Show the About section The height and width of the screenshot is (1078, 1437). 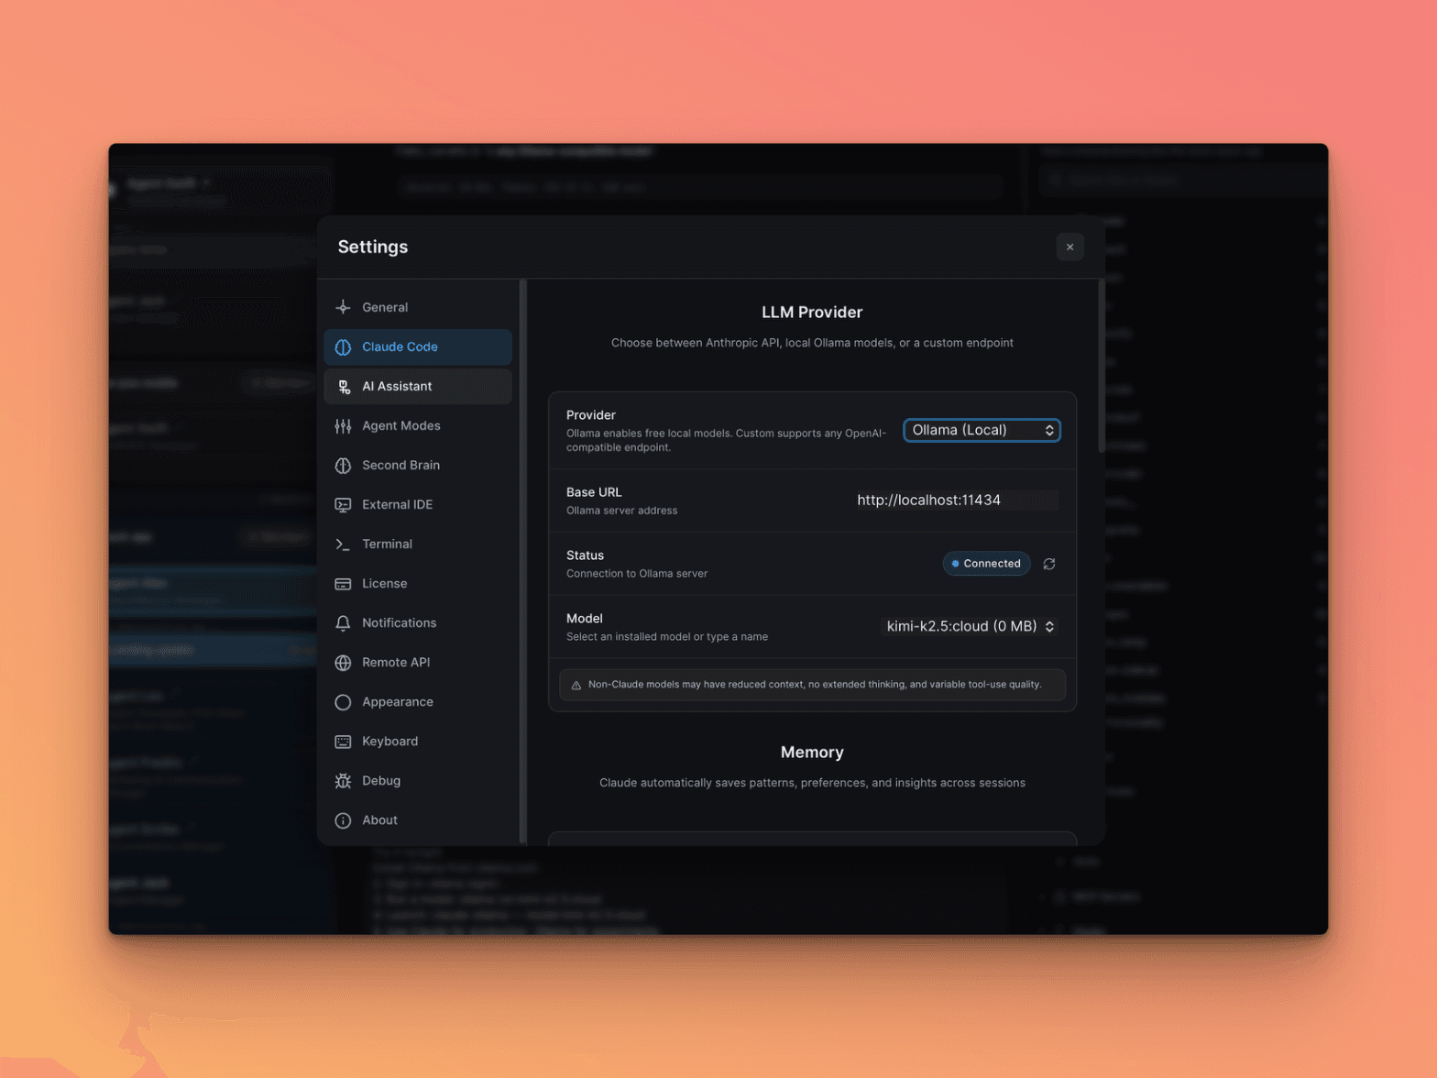click(418, 820)
